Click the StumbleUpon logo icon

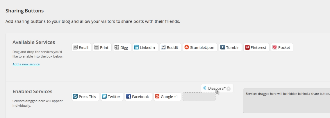(187, 47)
